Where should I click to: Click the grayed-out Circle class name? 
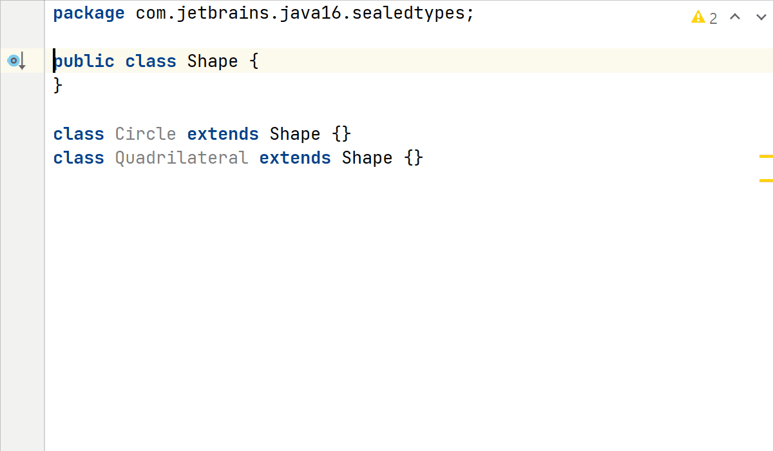[146, 134]
